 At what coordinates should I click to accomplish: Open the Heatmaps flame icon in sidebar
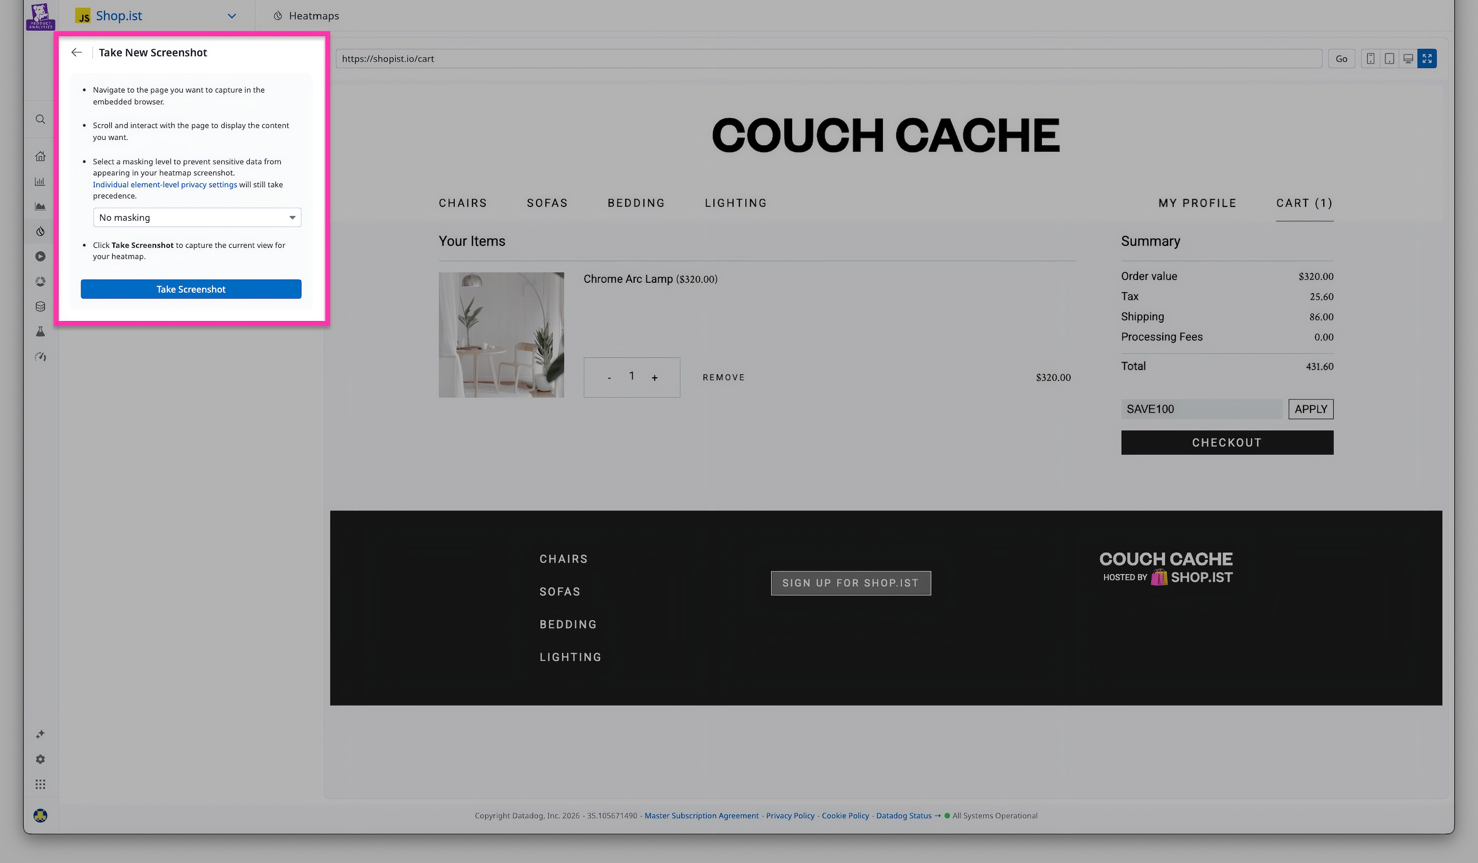point(40,231)
